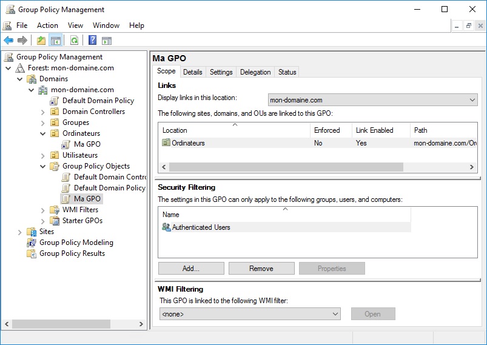Viewport: 487px width, 345px height.
Task: Click the Remove button
Action: (x=261, y=268)
